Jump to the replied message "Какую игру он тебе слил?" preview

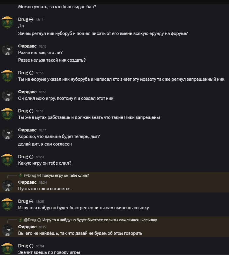pos(66,175)
